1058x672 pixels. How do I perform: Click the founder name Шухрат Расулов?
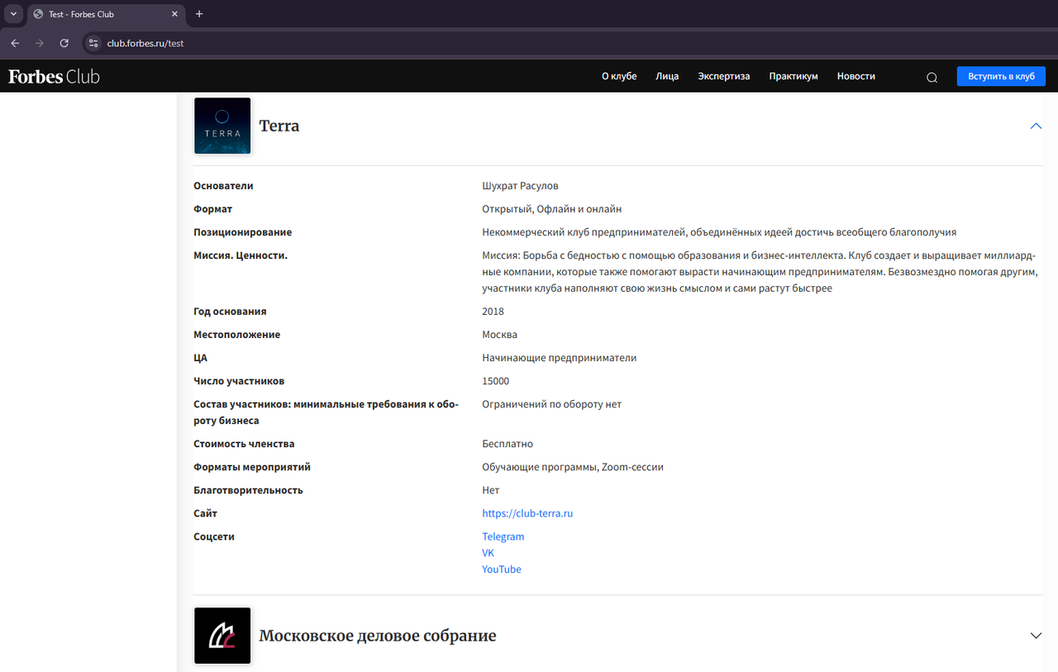coord(520,186)
